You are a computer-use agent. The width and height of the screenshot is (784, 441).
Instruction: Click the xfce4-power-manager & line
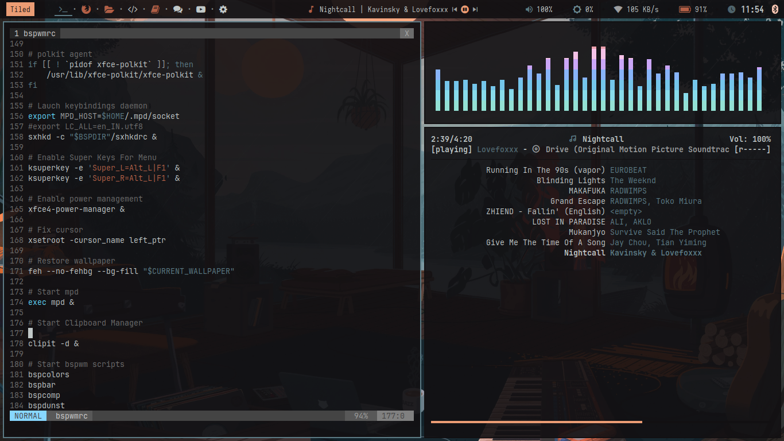tap(76, 209)
